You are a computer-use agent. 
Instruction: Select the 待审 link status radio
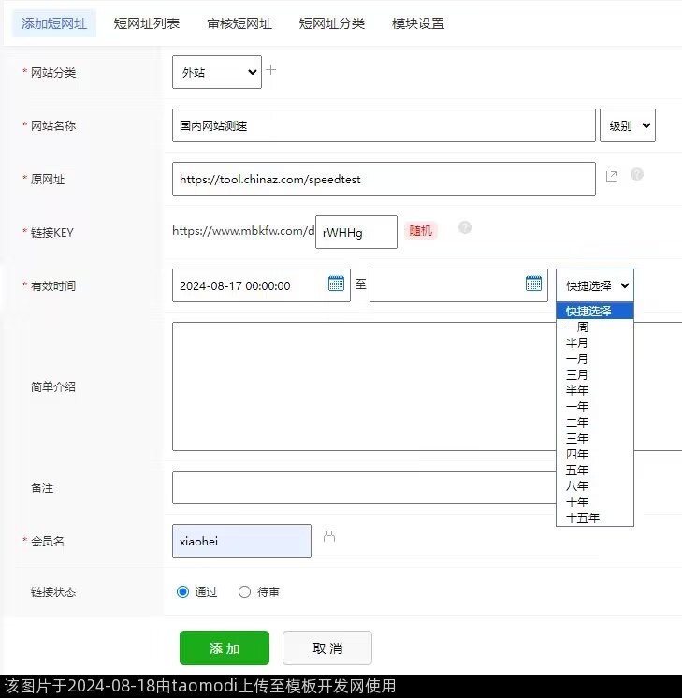245,591
